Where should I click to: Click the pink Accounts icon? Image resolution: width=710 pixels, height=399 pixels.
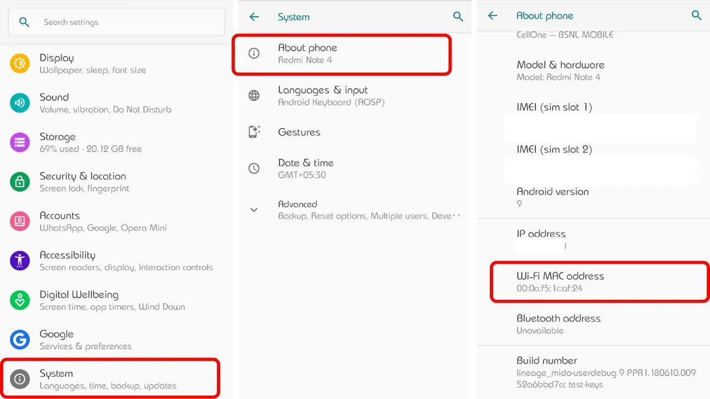(20, 221)
